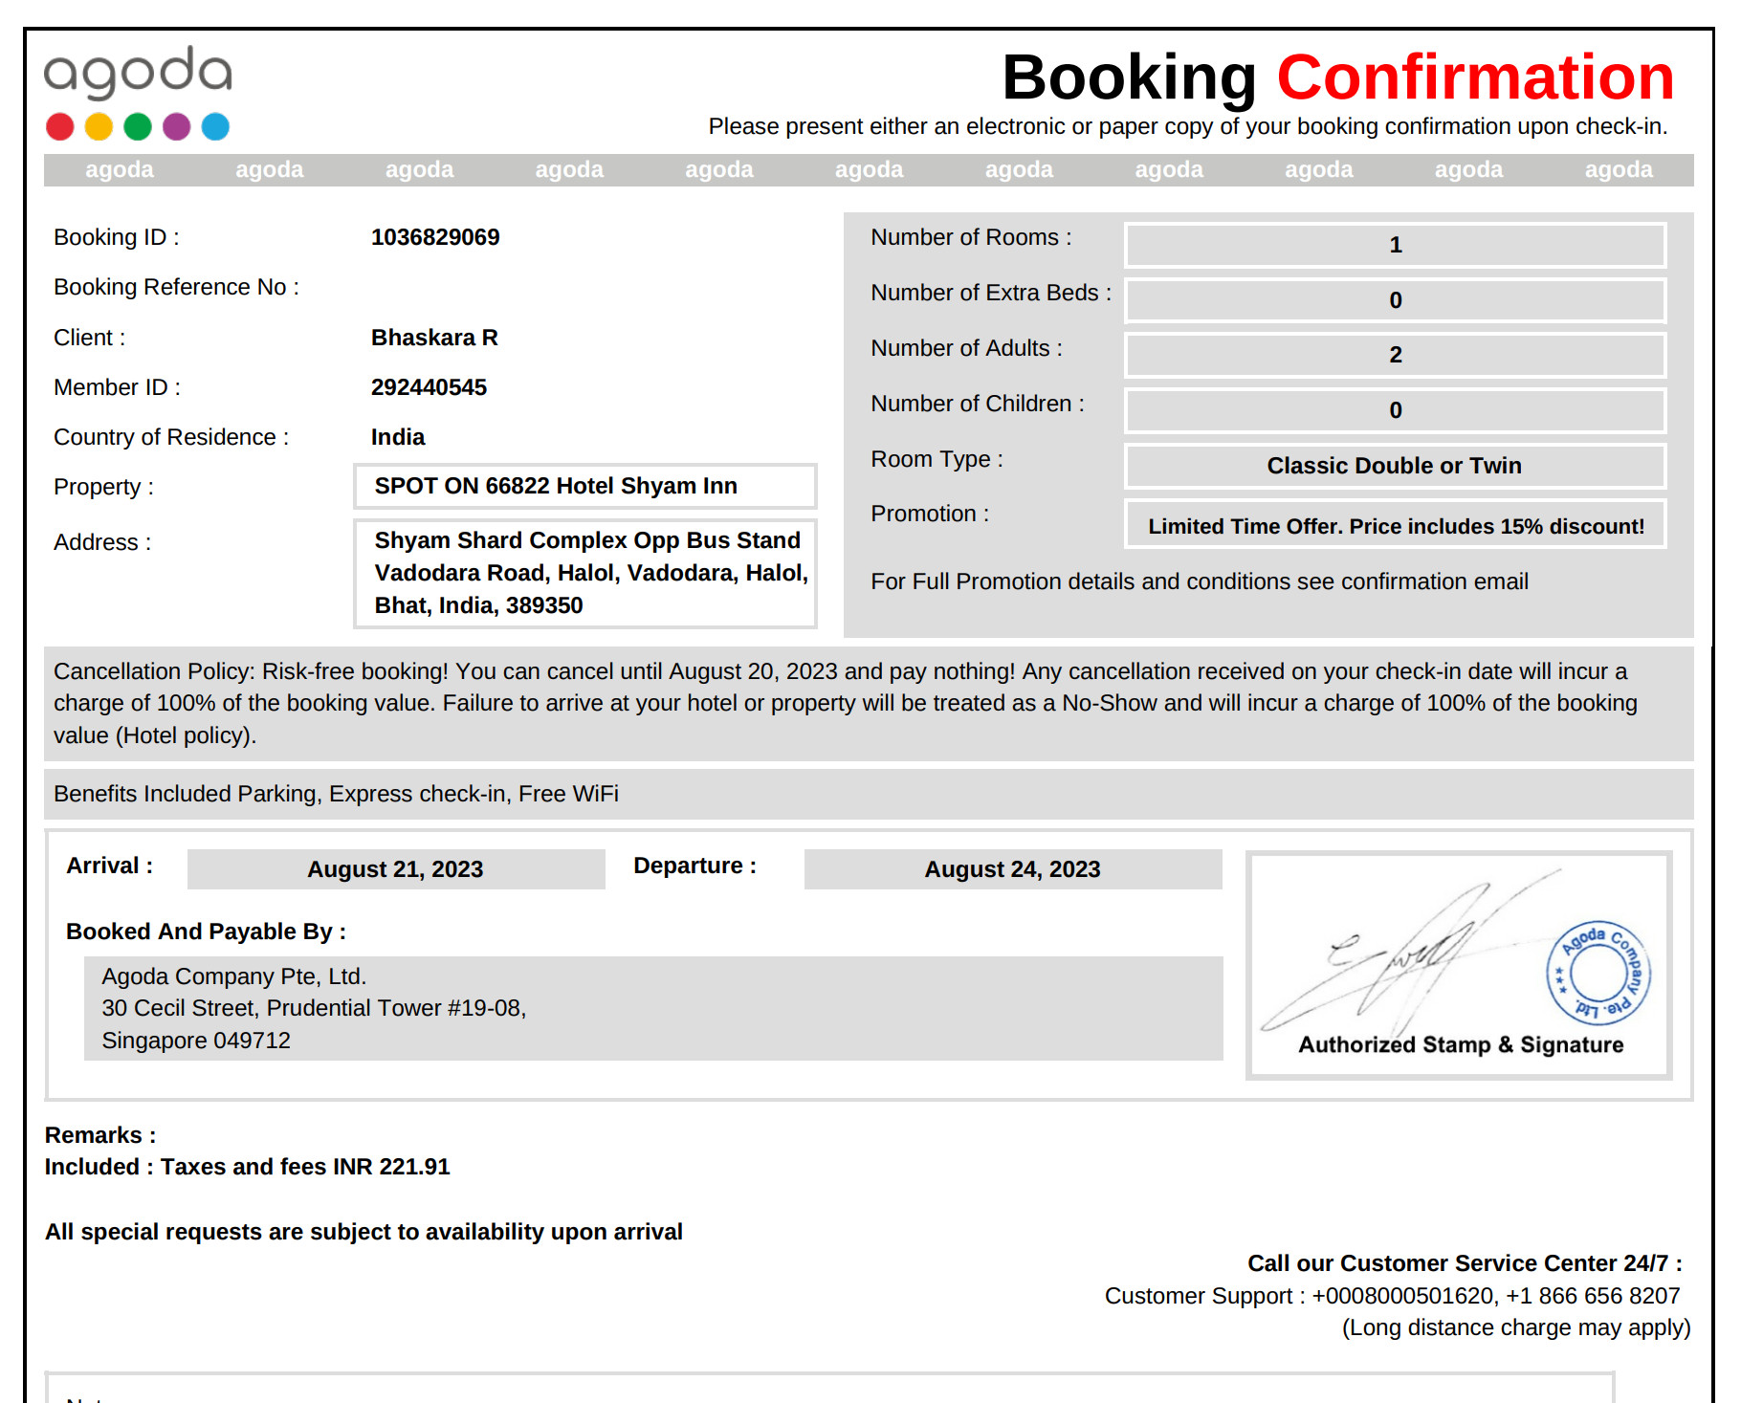Click the agoda logo text
This screenshot has height=1403, width=1741.
pyautogui.click(x=138, y=73)
